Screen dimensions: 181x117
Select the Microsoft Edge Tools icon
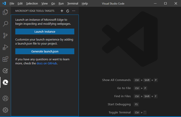pyautogui.click(x=5, y=83)
